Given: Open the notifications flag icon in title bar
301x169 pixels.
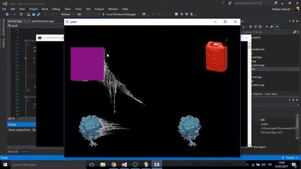Looking at the screenshot, I should 223,3.
